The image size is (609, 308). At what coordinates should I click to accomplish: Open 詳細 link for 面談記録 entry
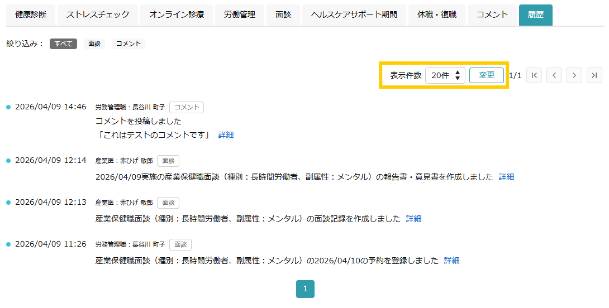click(413, 219)
